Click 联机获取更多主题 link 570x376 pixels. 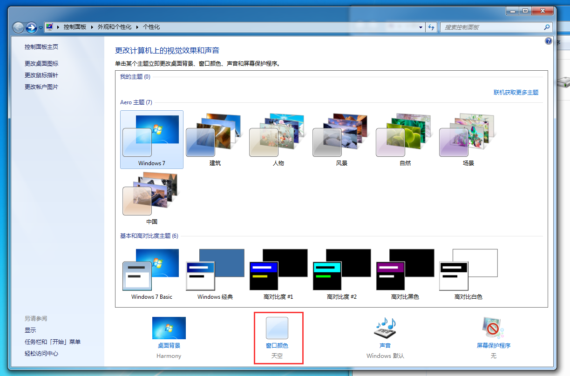(x=516, y=93)
